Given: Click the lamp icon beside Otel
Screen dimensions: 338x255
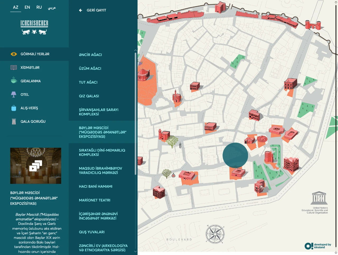Looking at the screenshot, I should (14, 94).
